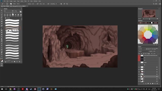Open the File menu

click(x=5, y=1)
